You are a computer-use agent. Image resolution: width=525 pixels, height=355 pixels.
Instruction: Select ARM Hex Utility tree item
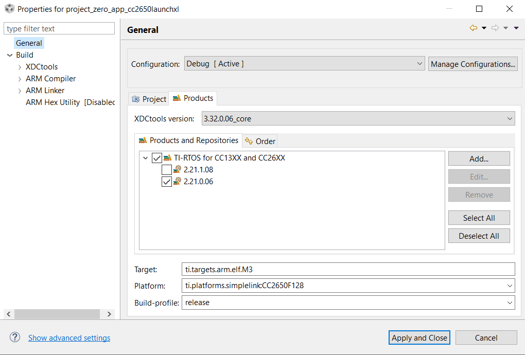coord(70,102)
